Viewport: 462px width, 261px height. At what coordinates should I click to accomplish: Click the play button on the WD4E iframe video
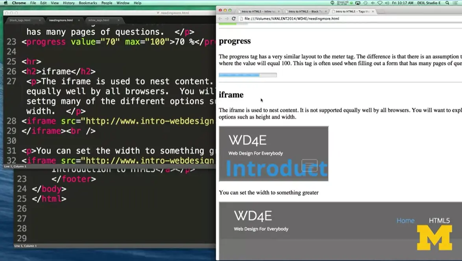point(309,165)
